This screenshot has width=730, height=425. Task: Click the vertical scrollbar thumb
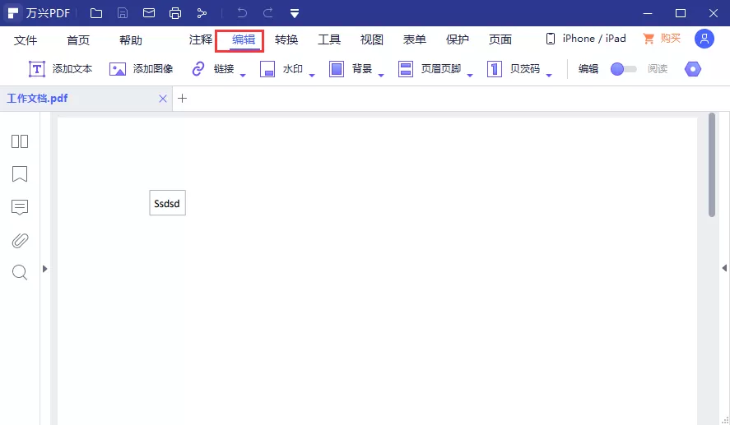click(x=711, y=164)
